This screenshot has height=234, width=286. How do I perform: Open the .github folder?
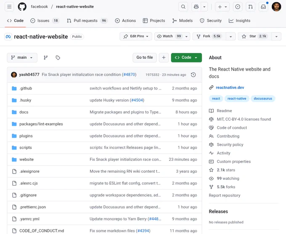[26, 88]
